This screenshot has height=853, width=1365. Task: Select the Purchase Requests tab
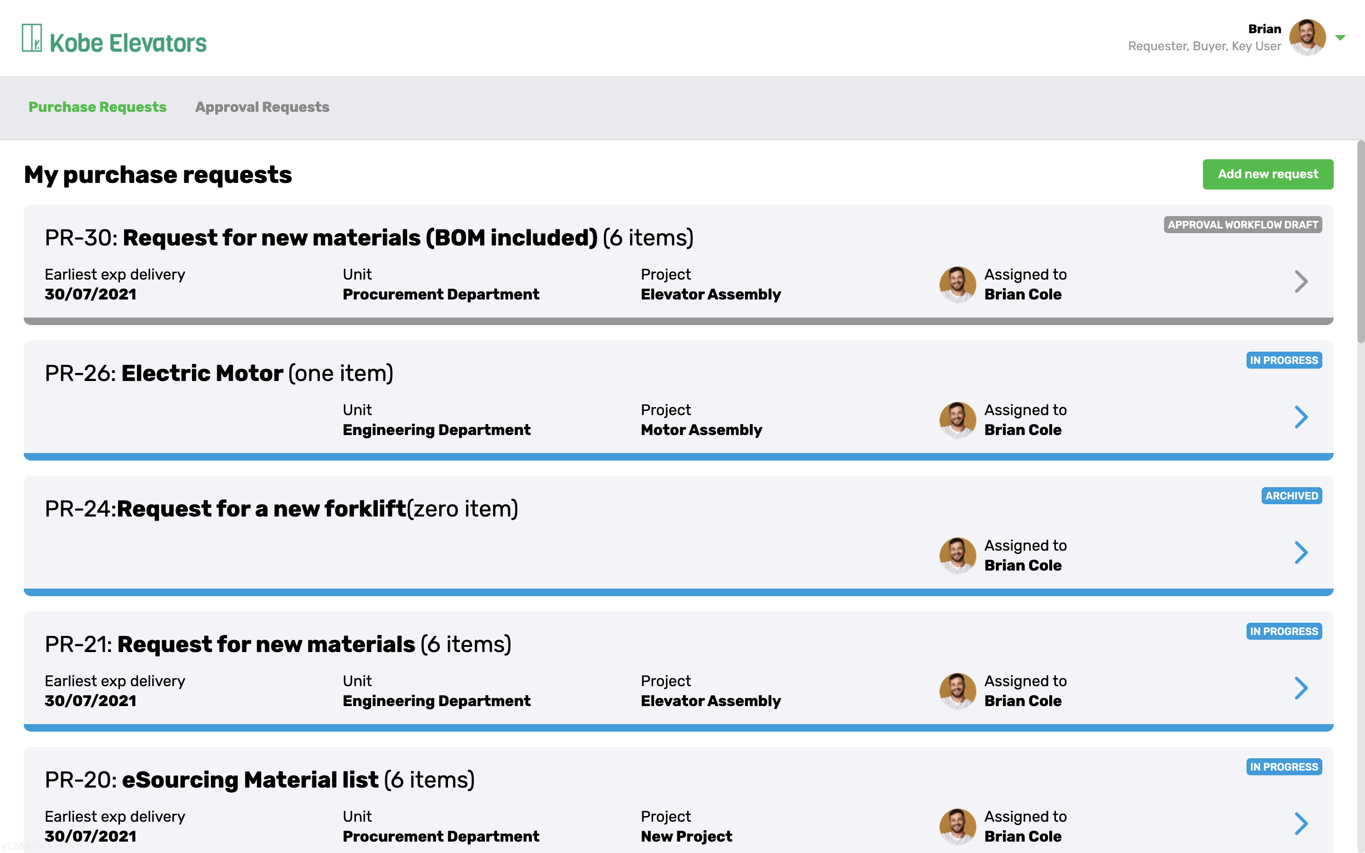[98, 107]
